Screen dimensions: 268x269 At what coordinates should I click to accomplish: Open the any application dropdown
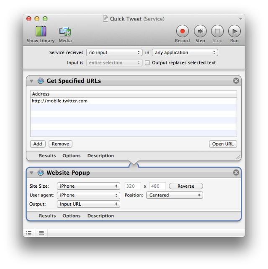point(185,53)
